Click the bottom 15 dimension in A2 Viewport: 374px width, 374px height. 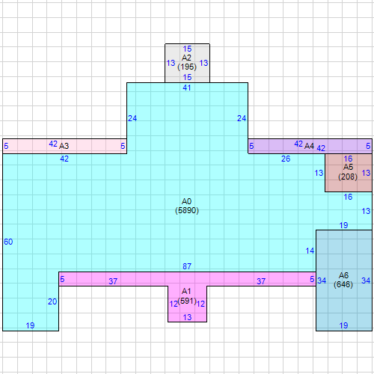tap(187, 77)
